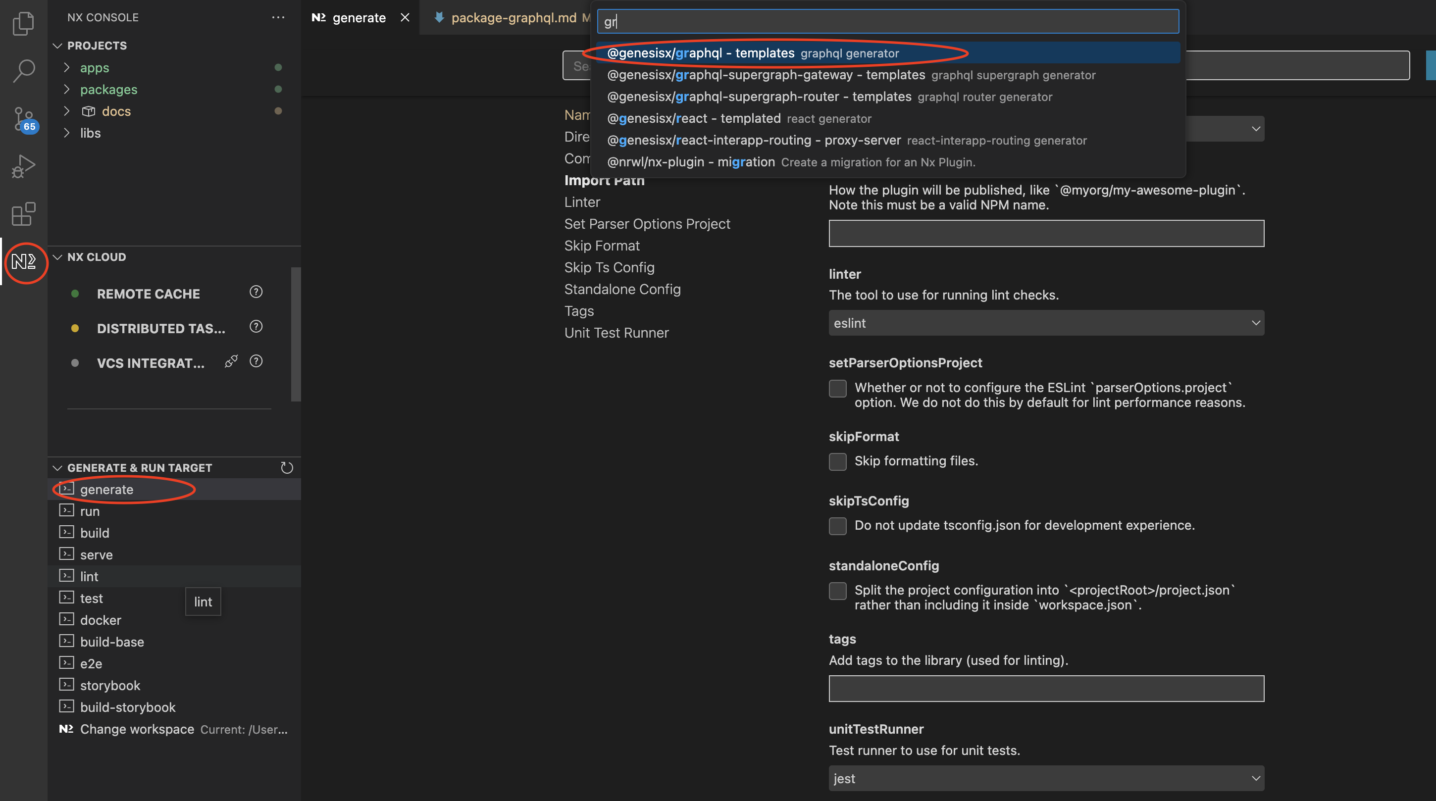This screenshot has width=1436, height=801.
Task: Focus the tags text field
Action: pyautogui.click(x=1046, y=689)
